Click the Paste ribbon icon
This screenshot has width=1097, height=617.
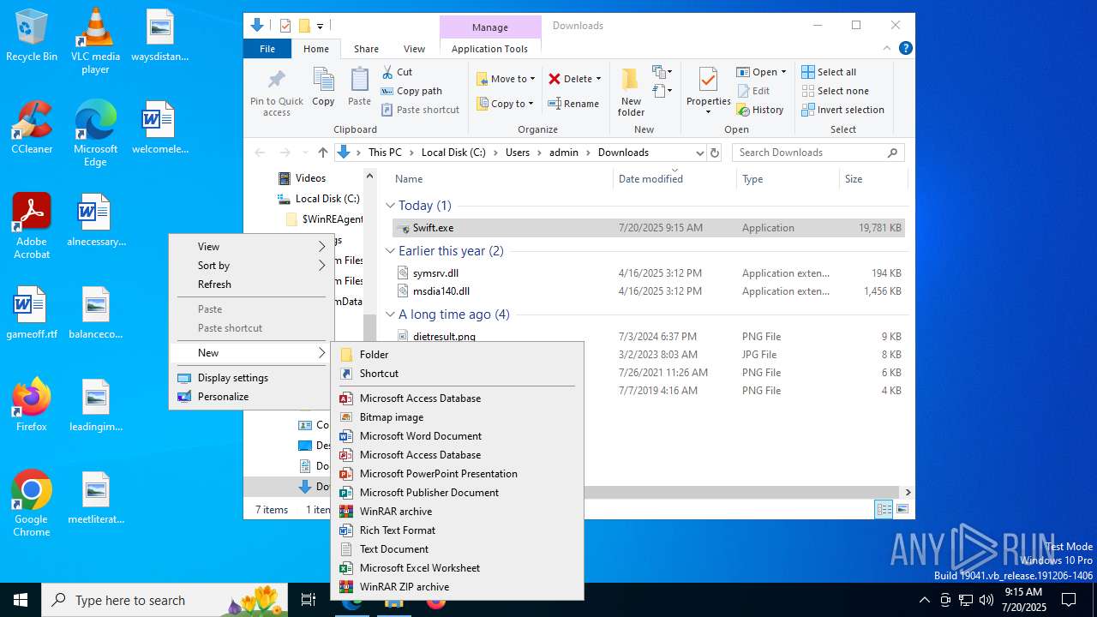pyautogui.click(x=359, y=87)
